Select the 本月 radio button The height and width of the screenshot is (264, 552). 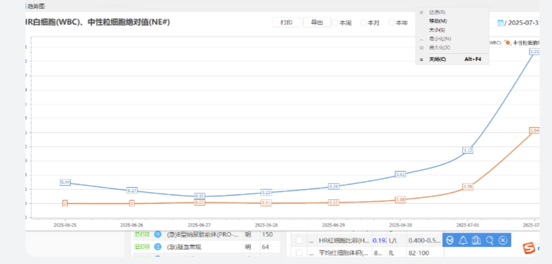coord(363,23)
